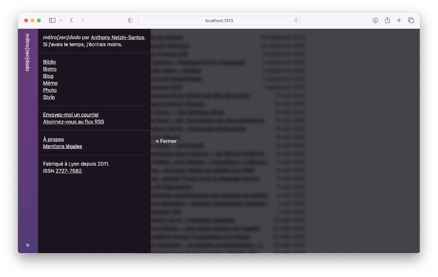The width and height of the screenshot is (438, 277).
Task: Open the Mentions légales page
Action: coord(62,146)
